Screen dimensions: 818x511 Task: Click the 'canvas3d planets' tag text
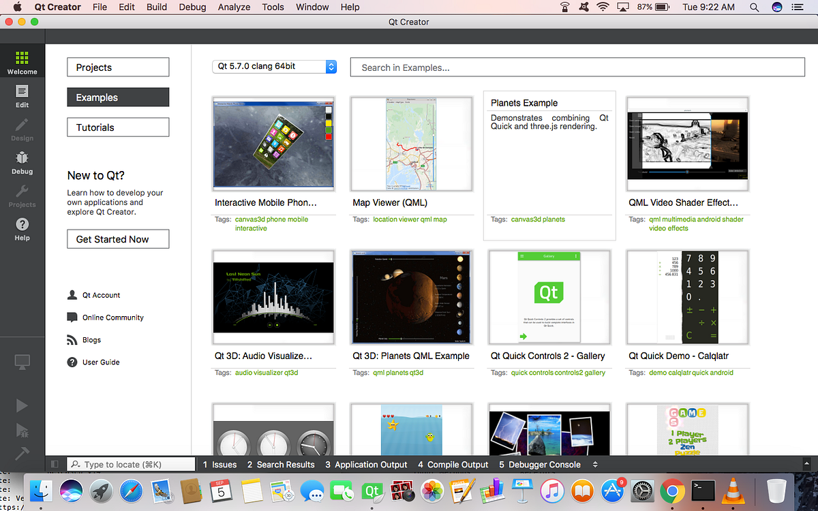538,219
